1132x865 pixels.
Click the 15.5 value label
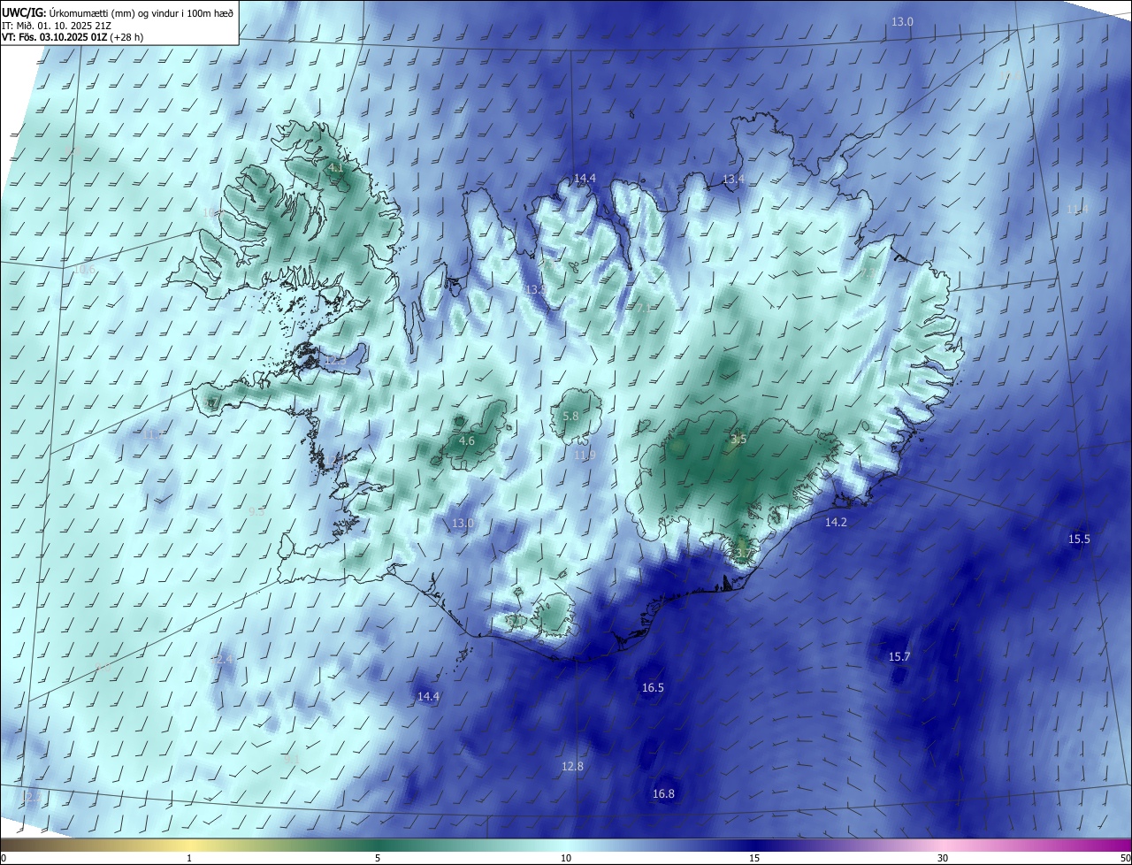1079,539
